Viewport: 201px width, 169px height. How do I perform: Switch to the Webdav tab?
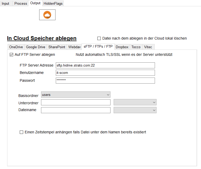pyautogui.click(x=74, y=47)
